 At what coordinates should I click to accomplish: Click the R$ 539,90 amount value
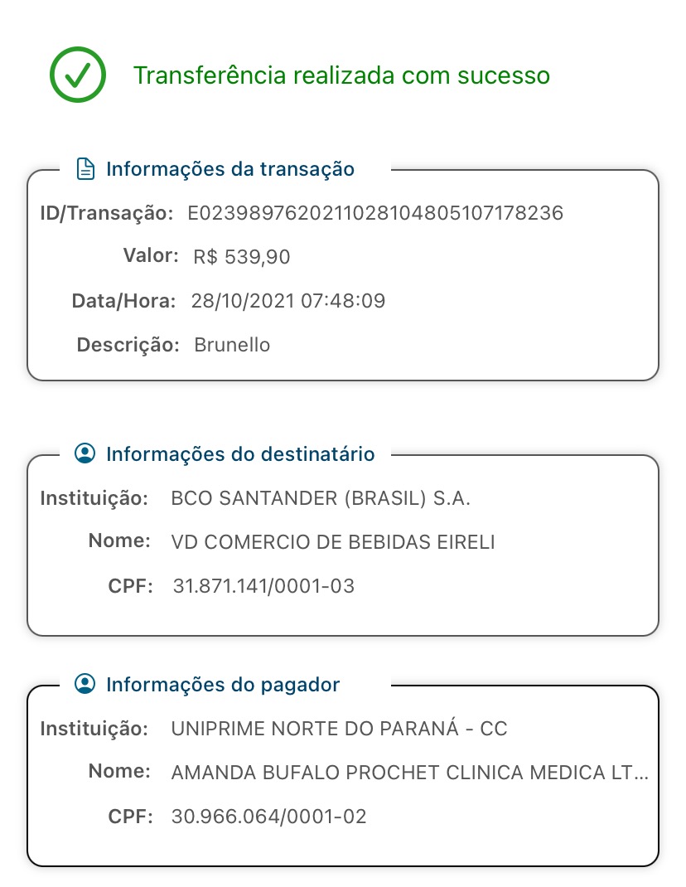(241, 257)
